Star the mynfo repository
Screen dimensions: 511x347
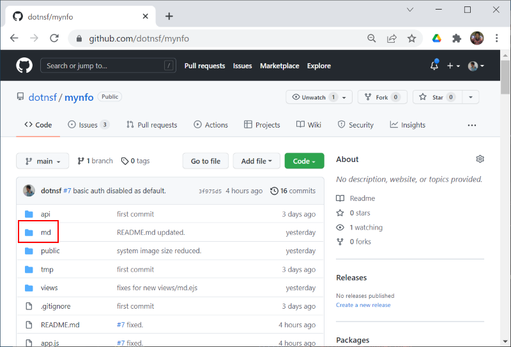437,97
